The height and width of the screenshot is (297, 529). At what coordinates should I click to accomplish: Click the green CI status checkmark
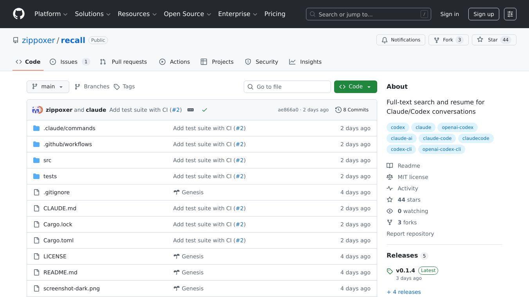pyautogui.click(x=204, y=110)
